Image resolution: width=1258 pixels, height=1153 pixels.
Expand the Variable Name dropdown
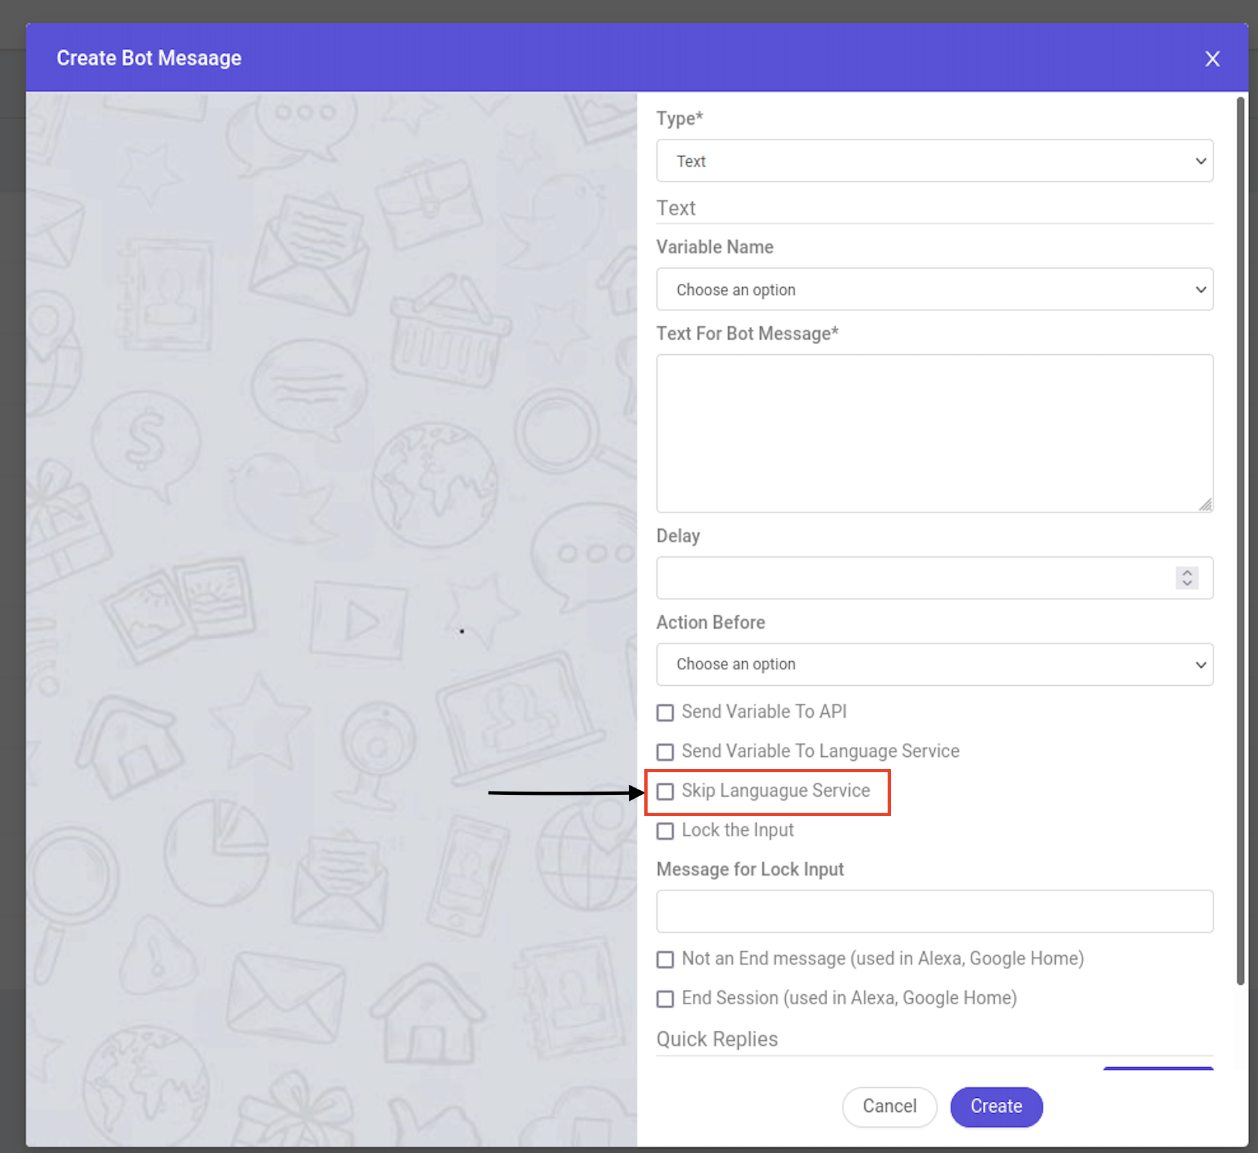[x=934, y=290]
